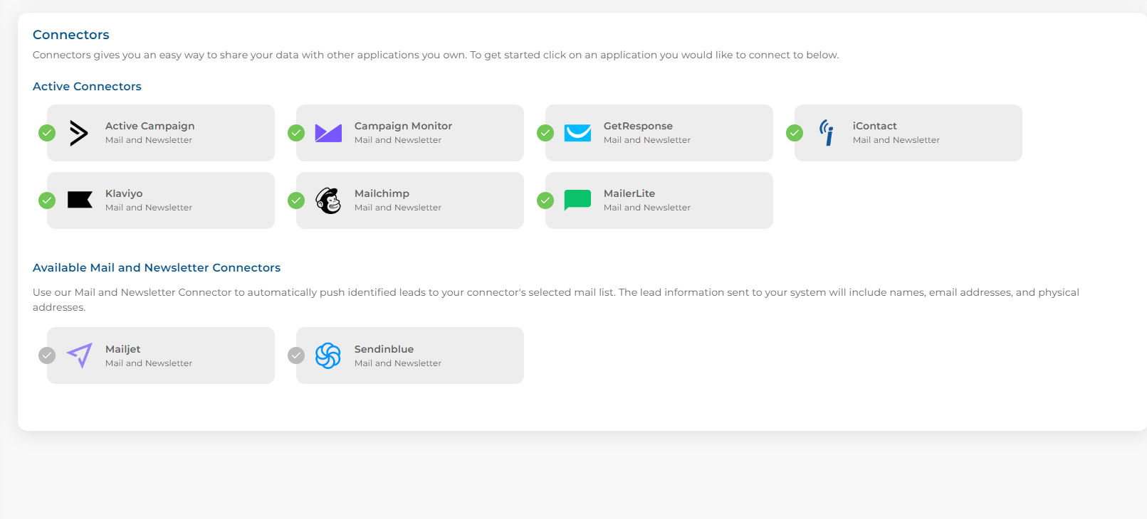Toggle the green check on Mailchimp
Screen dimensions: 1147x519
coord(296,200)
